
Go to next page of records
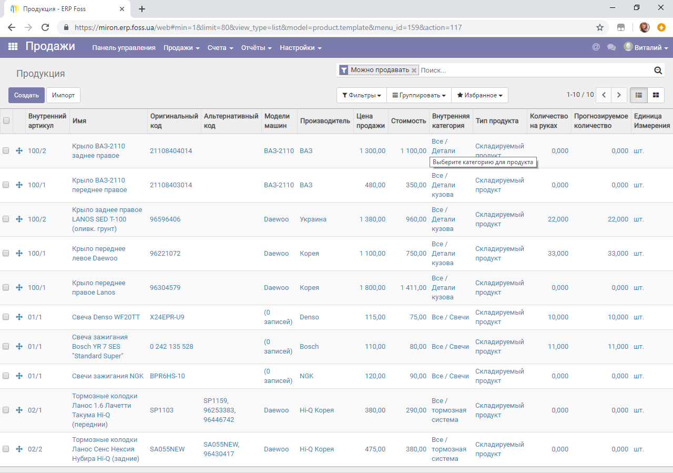pos(619,95)
